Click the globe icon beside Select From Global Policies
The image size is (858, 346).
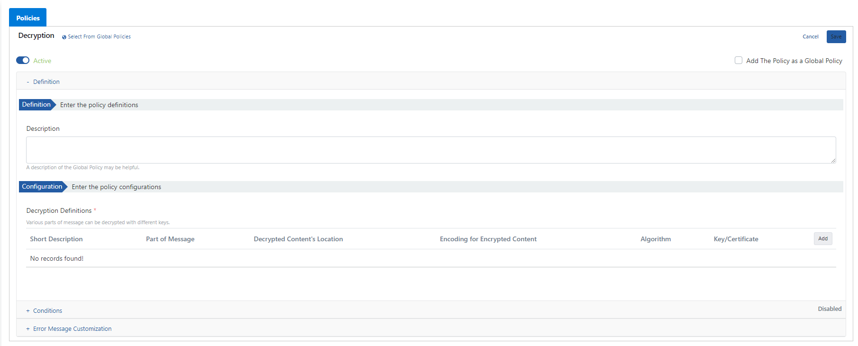(64, 37)
